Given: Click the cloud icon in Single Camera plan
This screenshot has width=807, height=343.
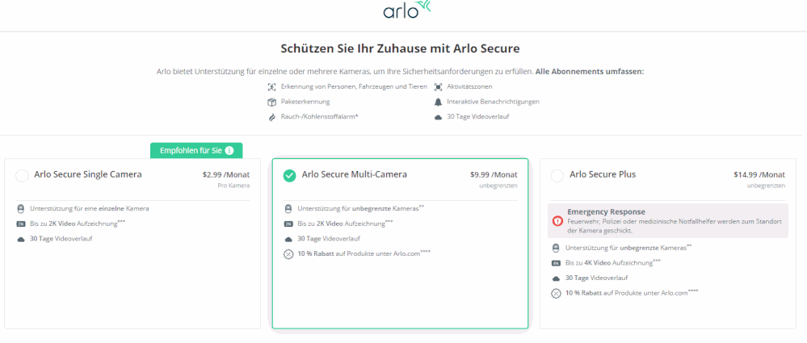Looking at the screenshot, I should coord(20,239).
